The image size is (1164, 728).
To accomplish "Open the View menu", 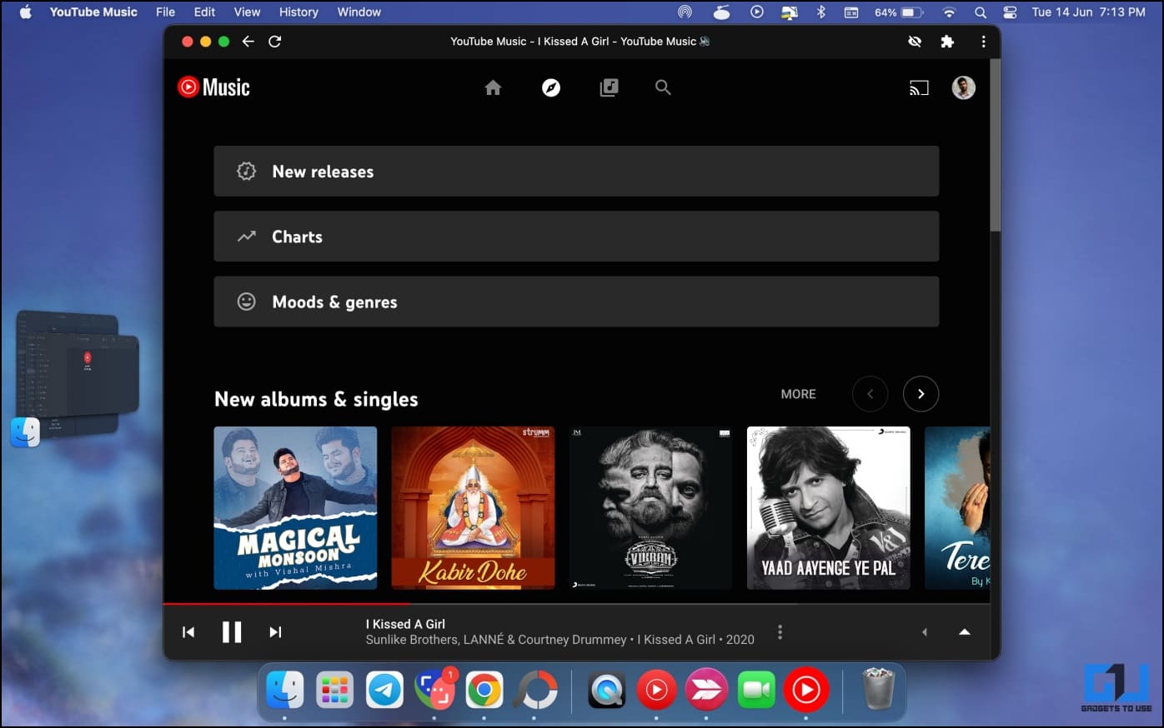I will click(247, 12).
